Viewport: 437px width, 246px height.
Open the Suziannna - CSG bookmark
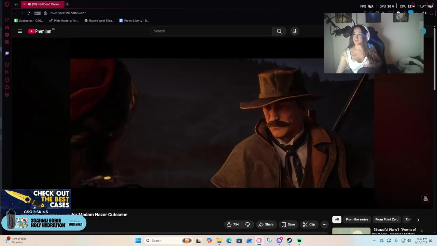point(29,20)
